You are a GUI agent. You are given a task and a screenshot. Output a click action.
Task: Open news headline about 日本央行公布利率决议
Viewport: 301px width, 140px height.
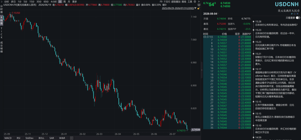point(276,25)
